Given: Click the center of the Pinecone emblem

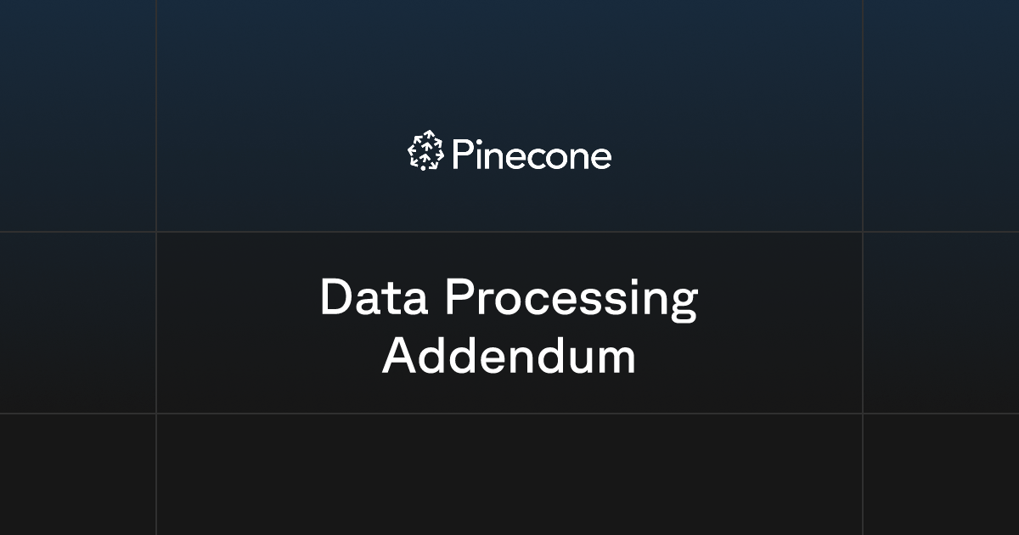Looking at the screenshot, I should click(425, 152).
